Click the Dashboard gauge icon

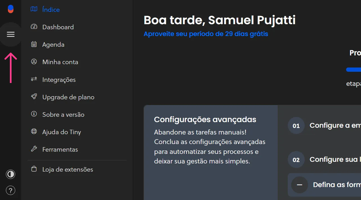(34, 27)
